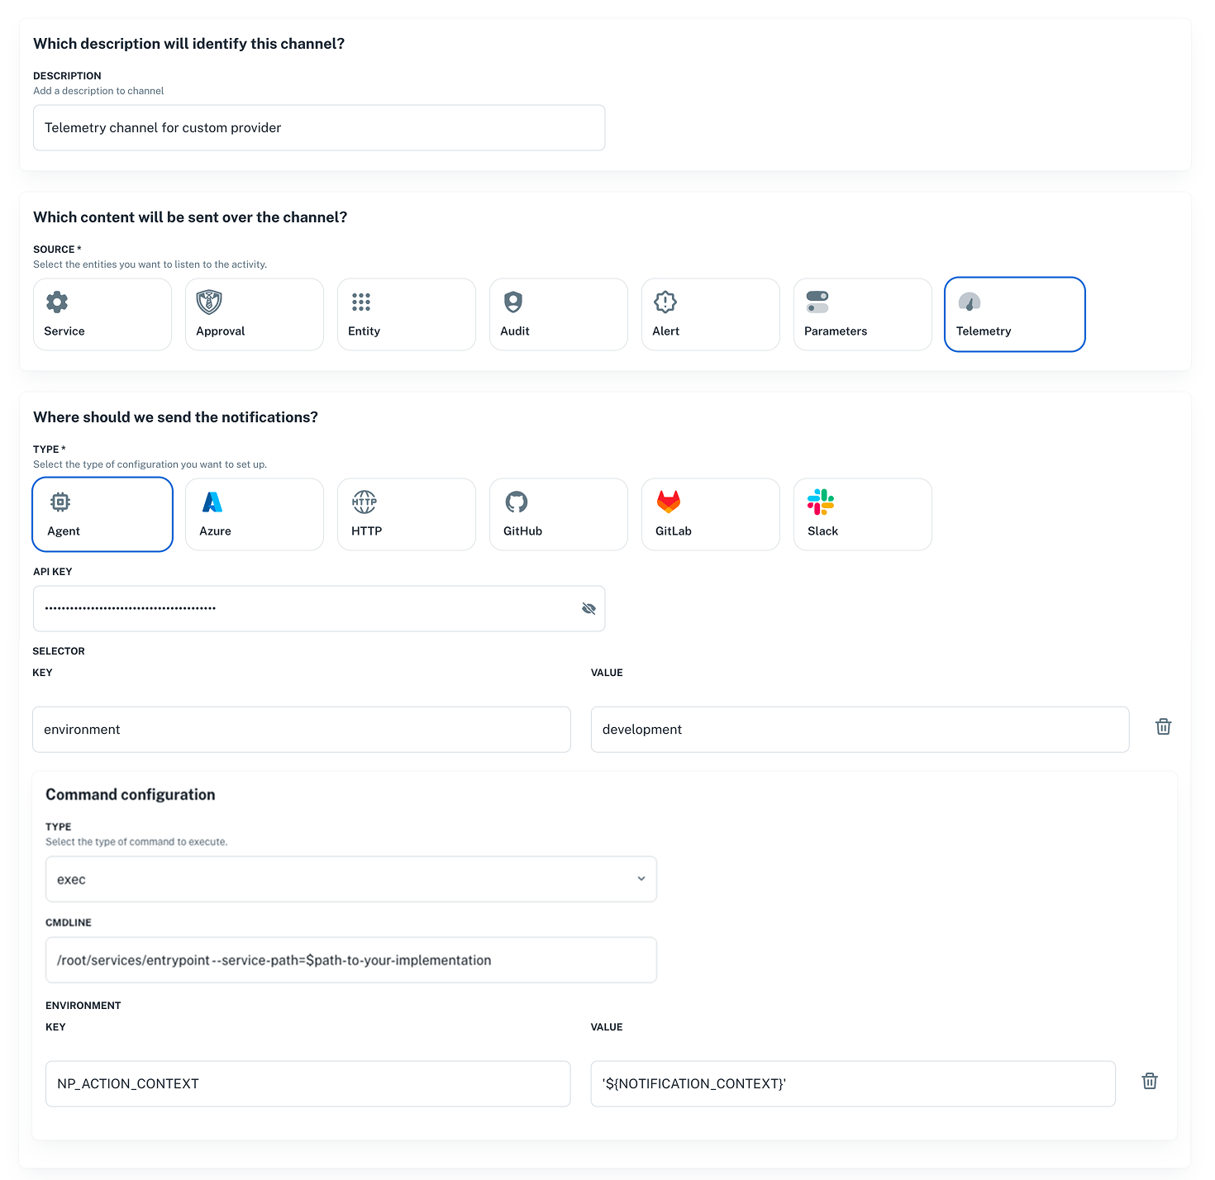Select the GitLab destination type
The image size is (1215, 1180).
(x=710, y=514)
